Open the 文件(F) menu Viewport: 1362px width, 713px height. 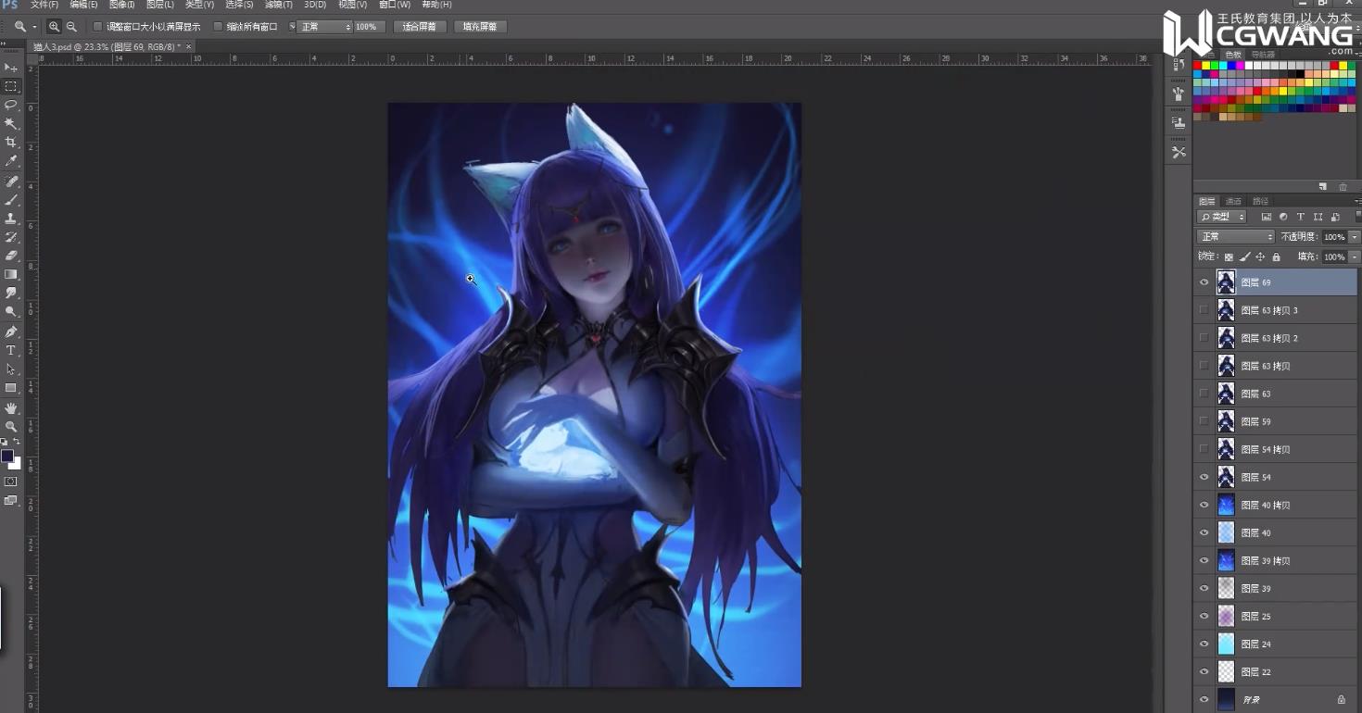click(44, 5)
